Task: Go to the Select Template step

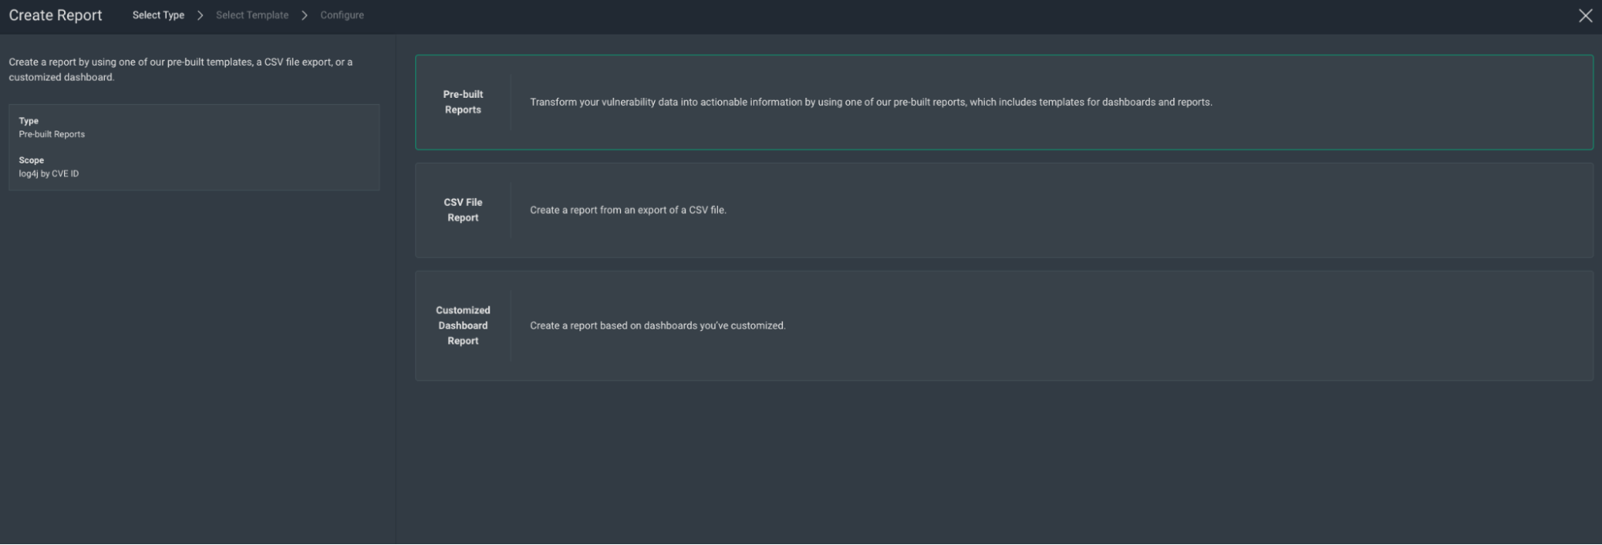Action: point(252,15)
